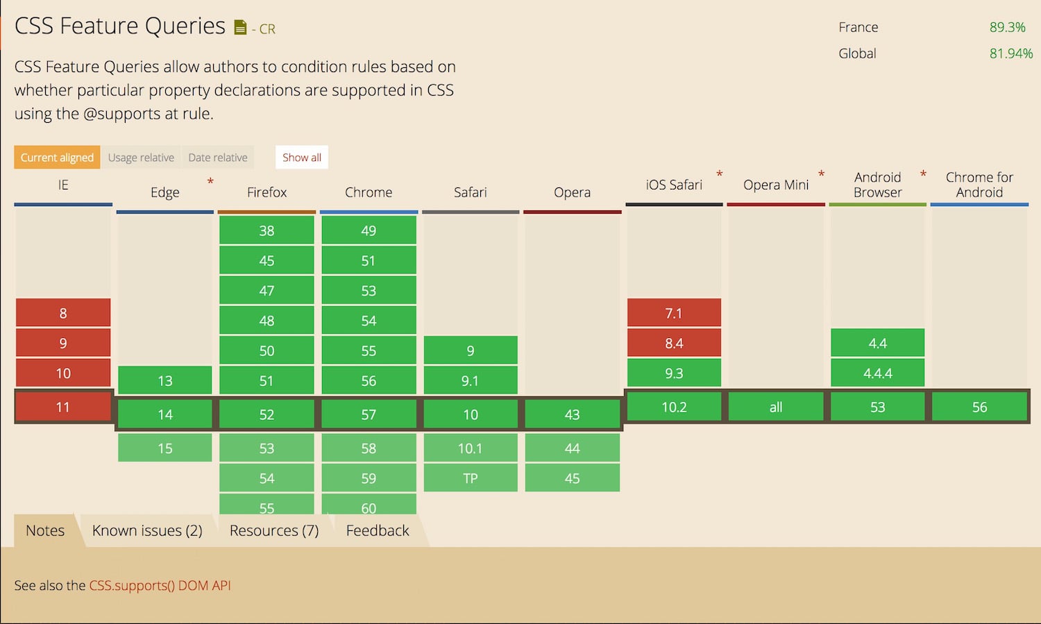The image size is (1041, 624).
Task: Select the Firefox 52 version cell
Action: 266,414
